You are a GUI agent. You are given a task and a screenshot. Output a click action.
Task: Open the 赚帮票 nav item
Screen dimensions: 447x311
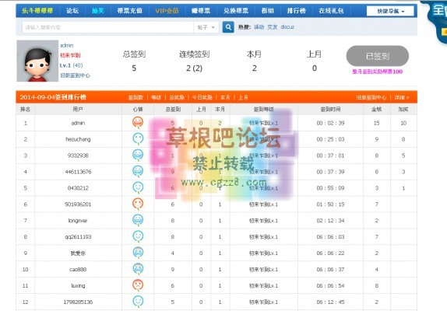(201, 11)
